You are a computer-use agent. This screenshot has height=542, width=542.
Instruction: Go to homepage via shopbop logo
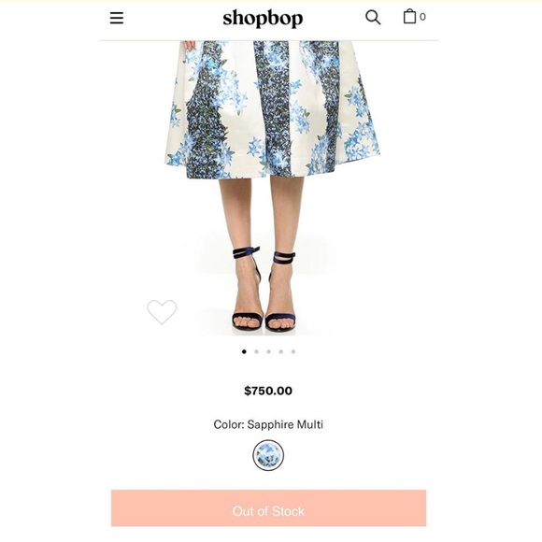click(x=263, y=18)
